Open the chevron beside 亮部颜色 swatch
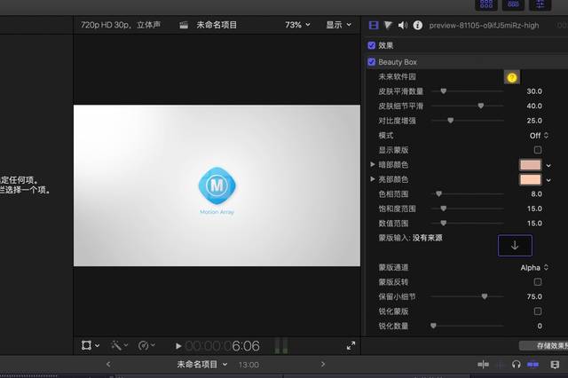Image resolution: width=568 pixels, height=378 pixels. [548, 180]
